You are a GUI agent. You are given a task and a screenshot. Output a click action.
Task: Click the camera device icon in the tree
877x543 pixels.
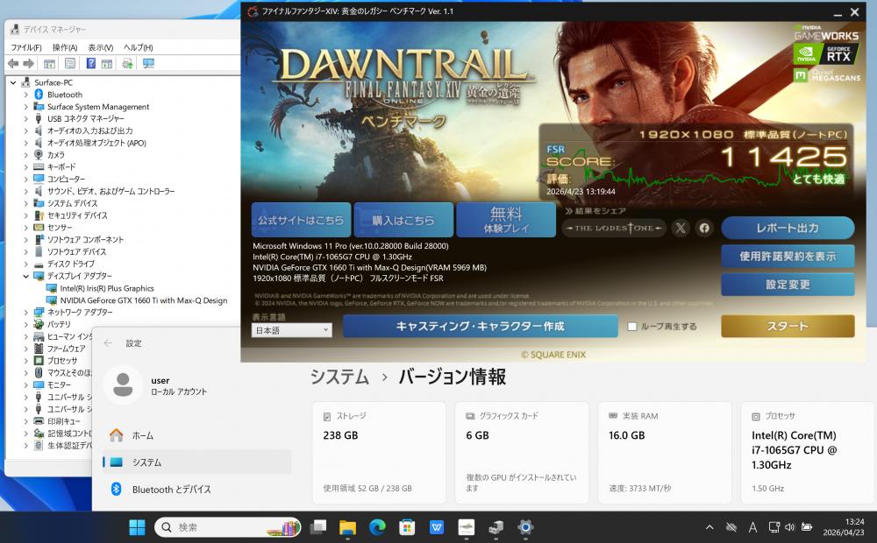[39, 155]
